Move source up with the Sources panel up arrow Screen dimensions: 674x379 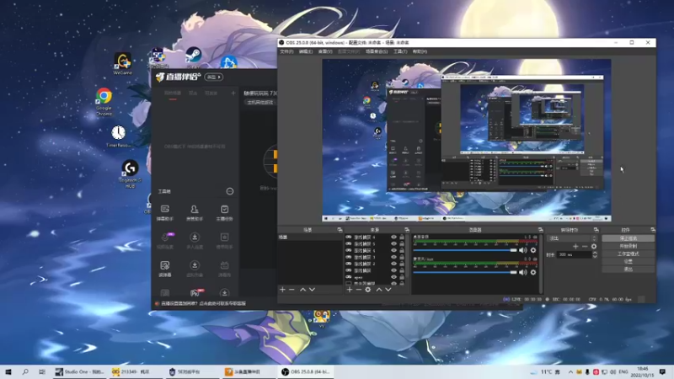pyautogui.click(x=379, y=290)
